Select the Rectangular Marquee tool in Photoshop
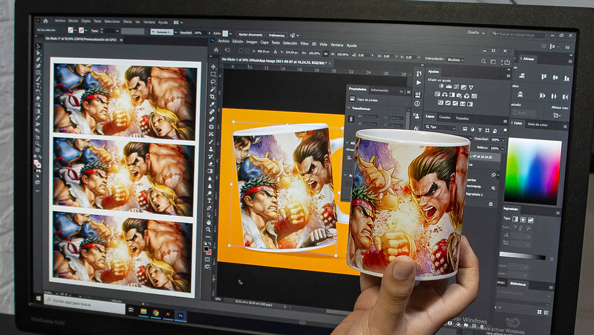This screenshot has height=335, width=594. 213,74
